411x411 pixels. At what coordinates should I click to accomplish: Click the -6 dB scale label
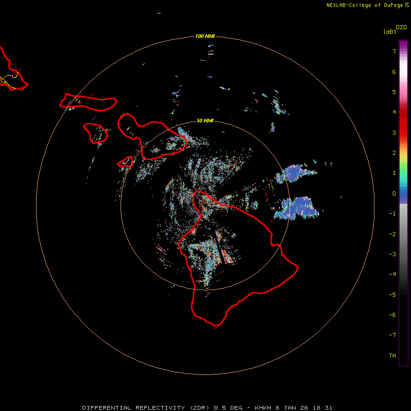click(x=392, y=315)
